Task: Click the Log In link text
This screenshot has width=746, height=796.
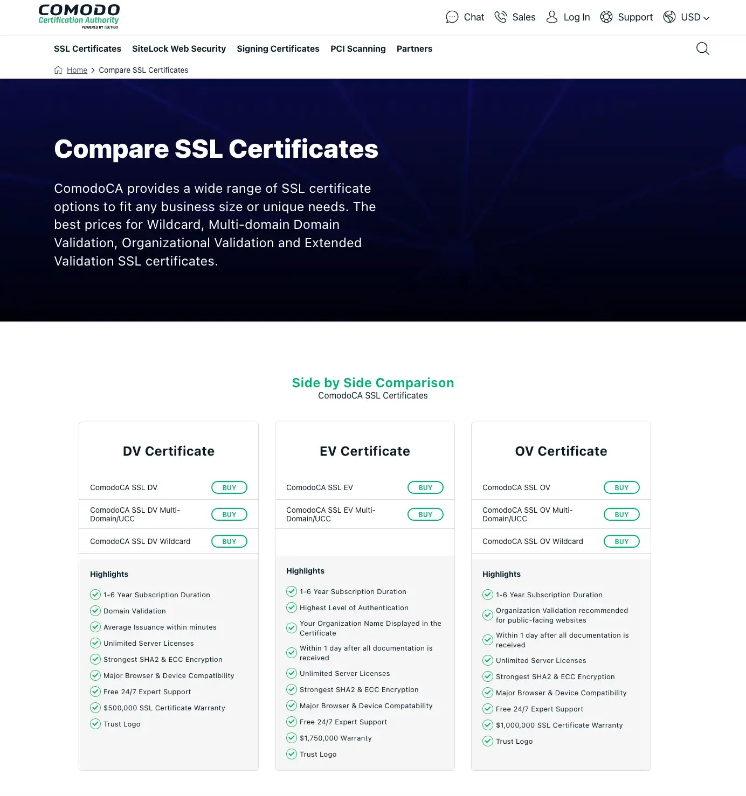Action: point(577,17)
